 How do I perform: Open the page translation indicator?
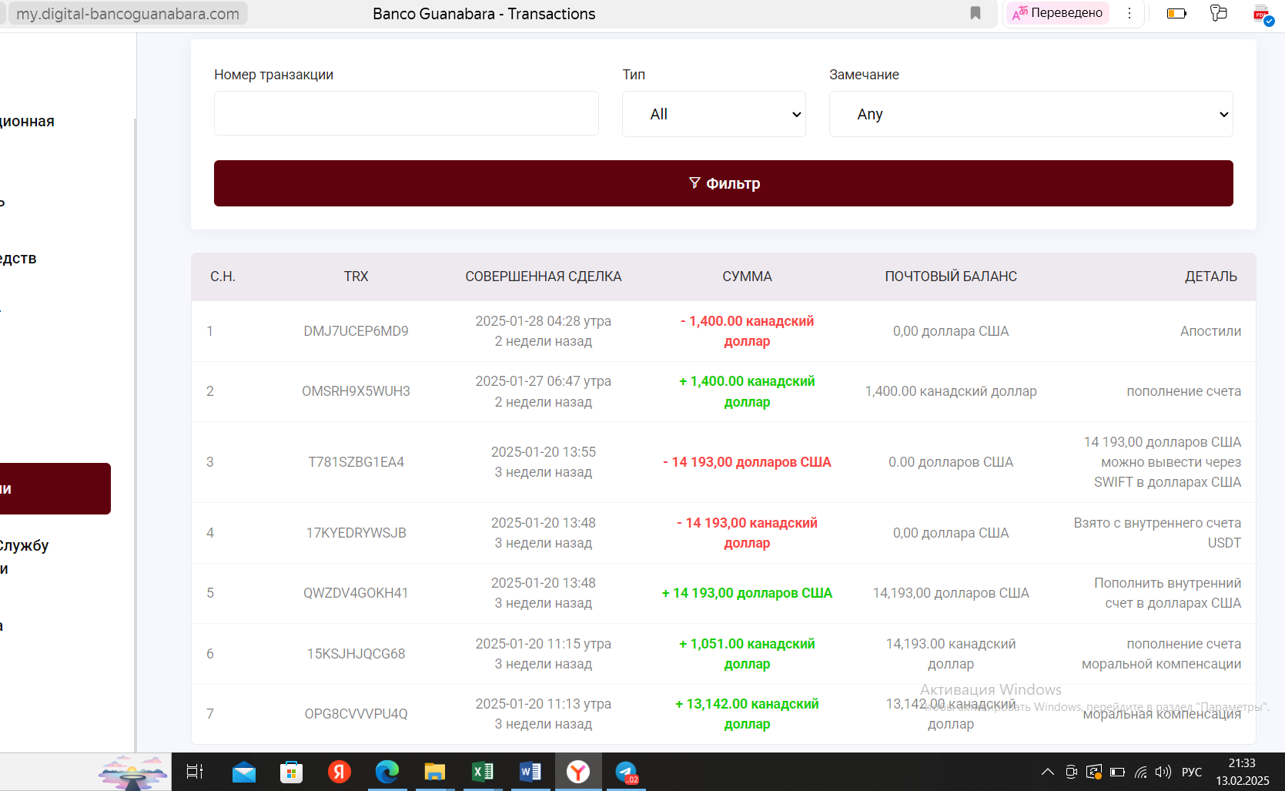[1058, 13]
